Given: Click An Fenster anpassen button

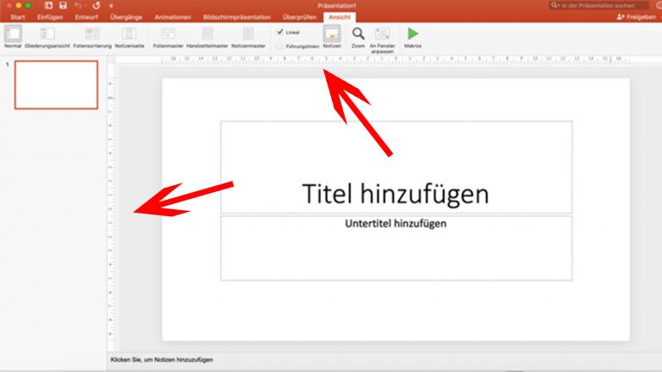Looking at the screenshot, I should click(x=383, y=35).
